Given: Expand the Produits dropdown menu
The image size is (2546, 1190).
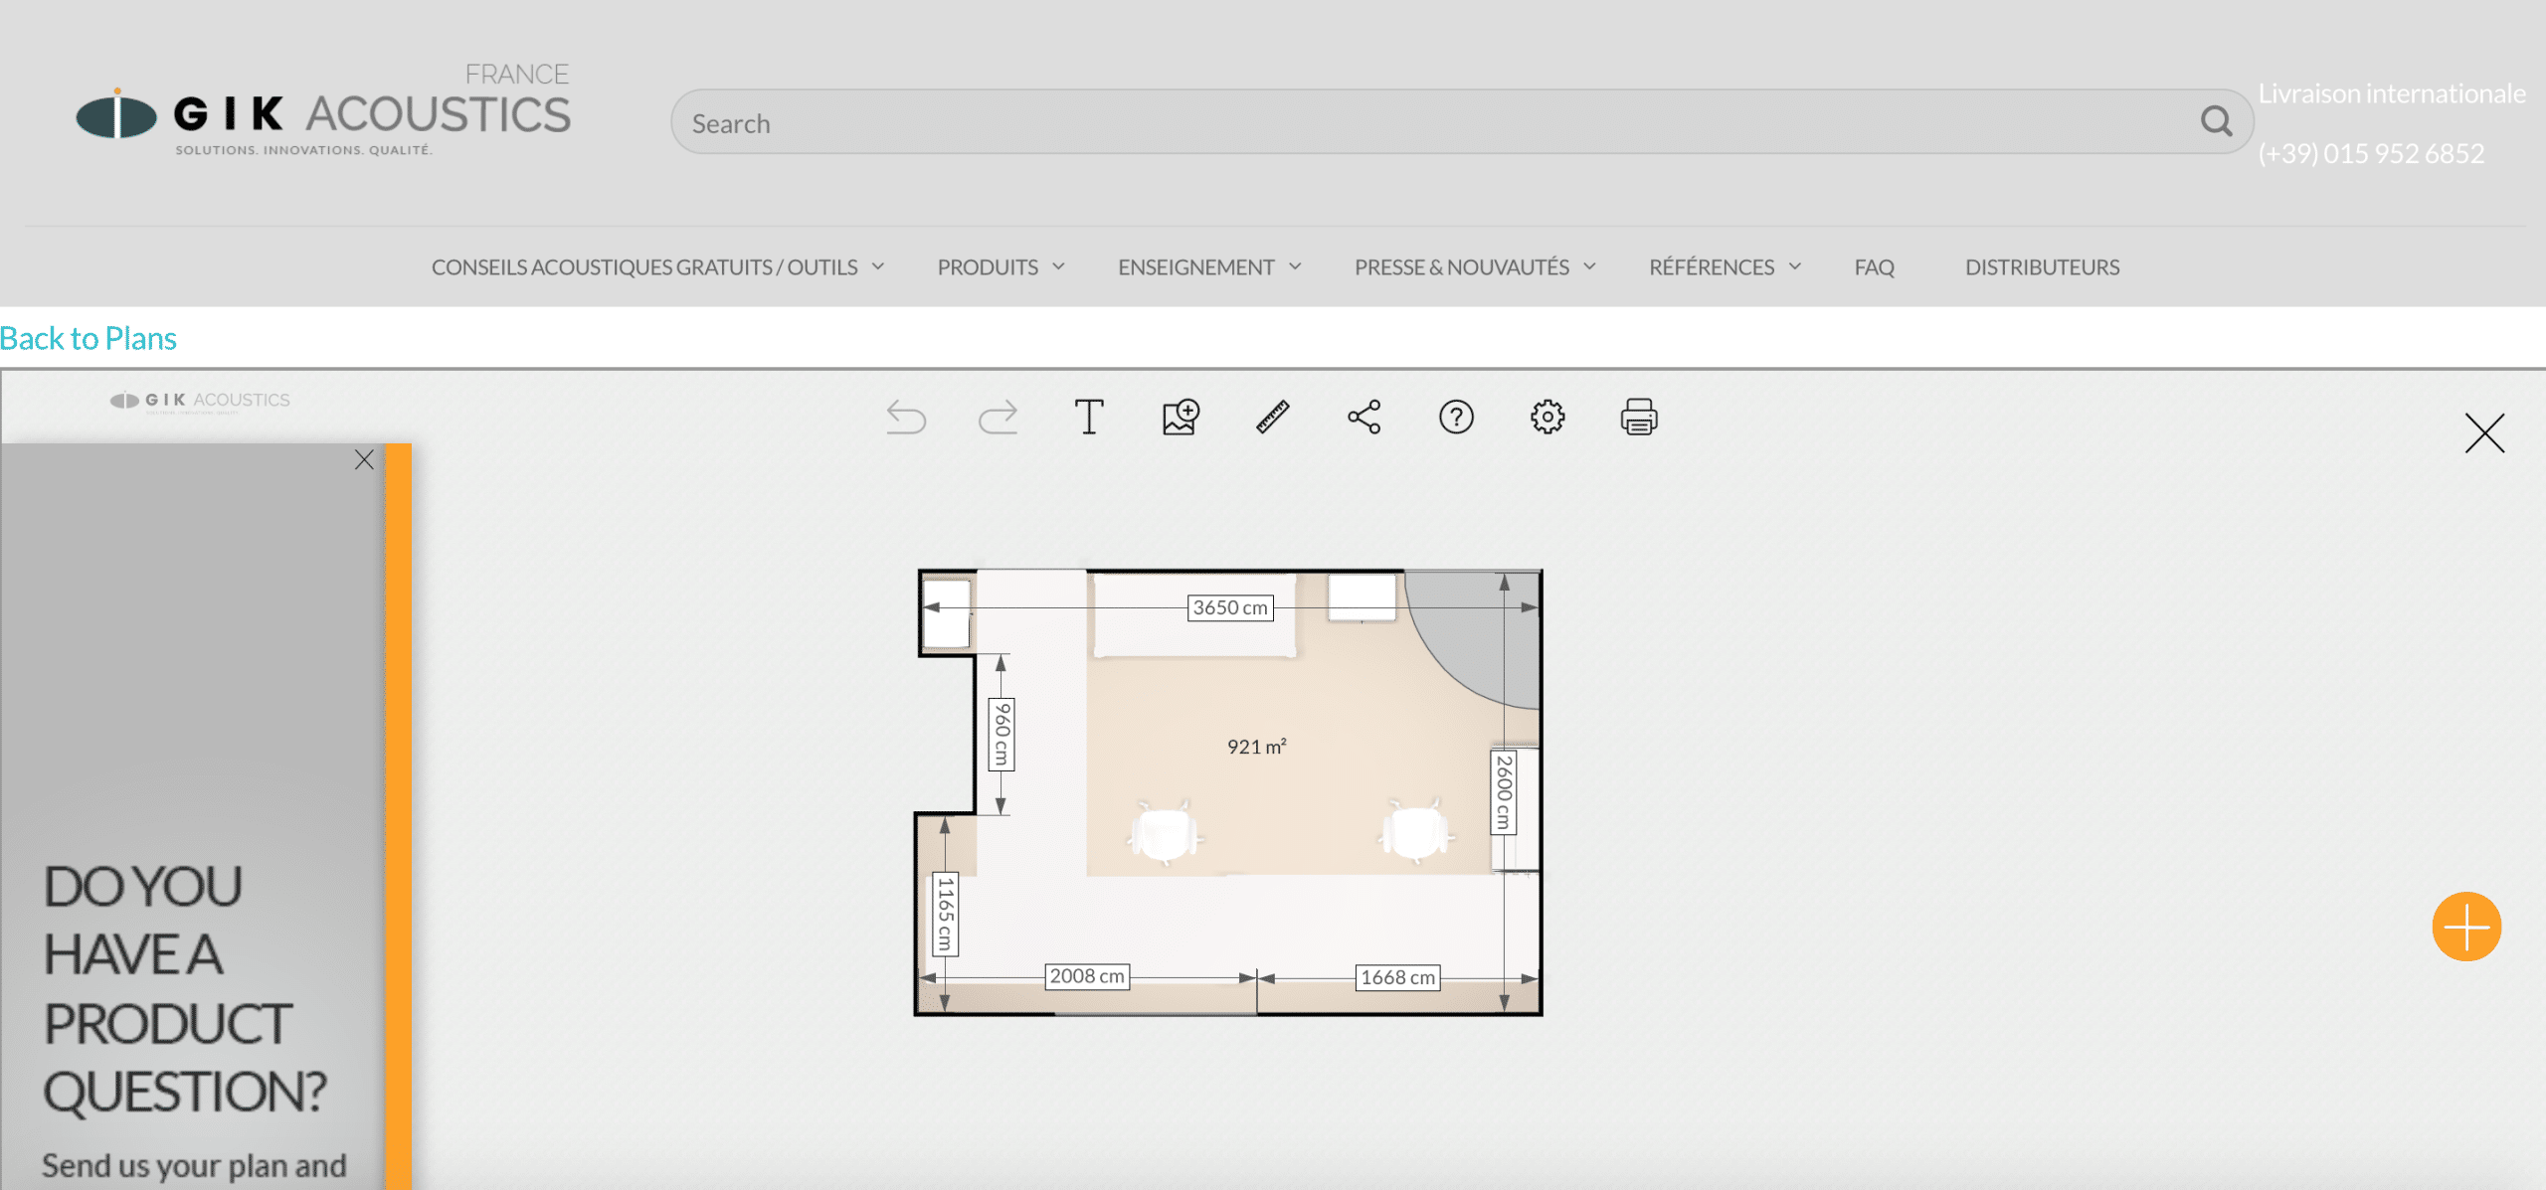Looking at the screenshot, I should pos(1000,267).
